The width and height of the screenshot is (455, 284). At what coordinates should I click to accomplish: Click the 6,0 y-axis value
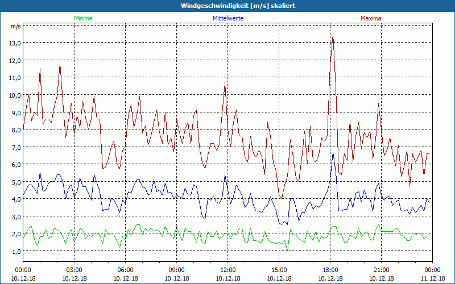(x=16, y=164)
